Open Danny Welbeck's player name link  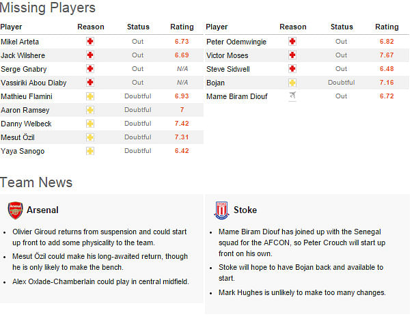(26, 124)
